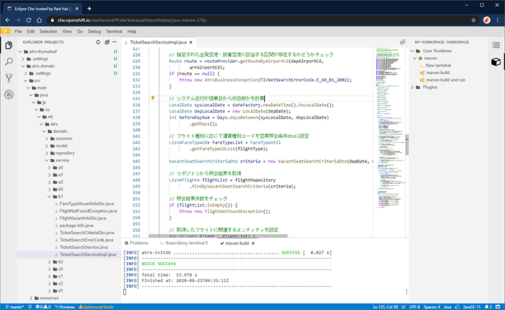Open the Help menu
The height and width of the screenshot is (310, 505).
(x=131, y=31)
